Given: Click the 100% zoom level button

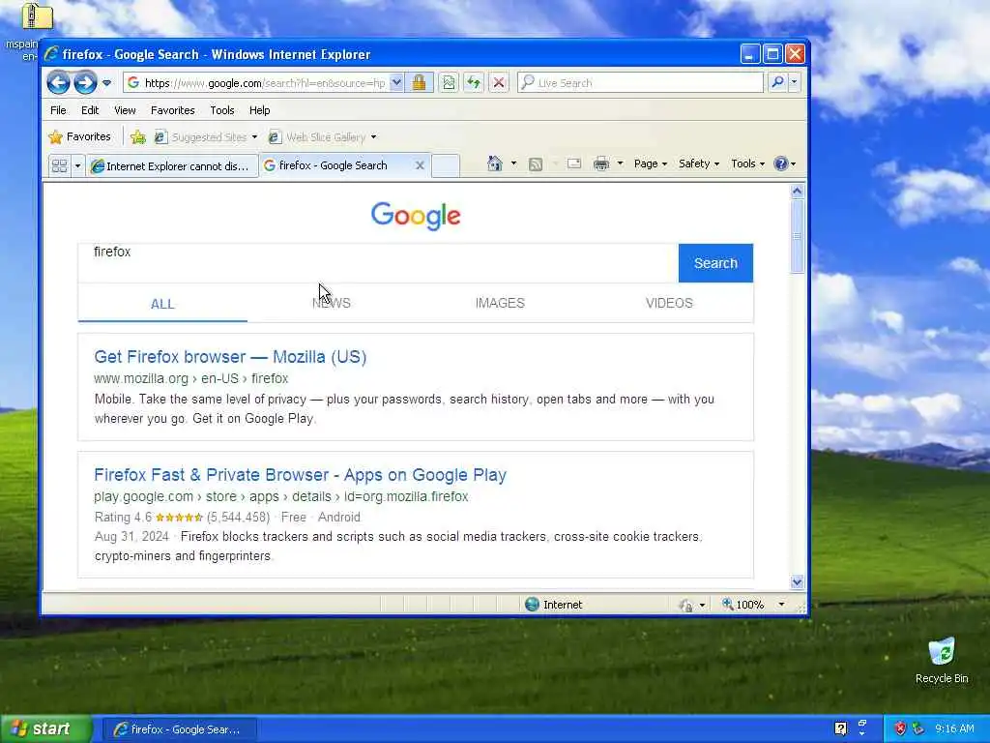Looking at the screenshot, I should click(x=743, y=605).
